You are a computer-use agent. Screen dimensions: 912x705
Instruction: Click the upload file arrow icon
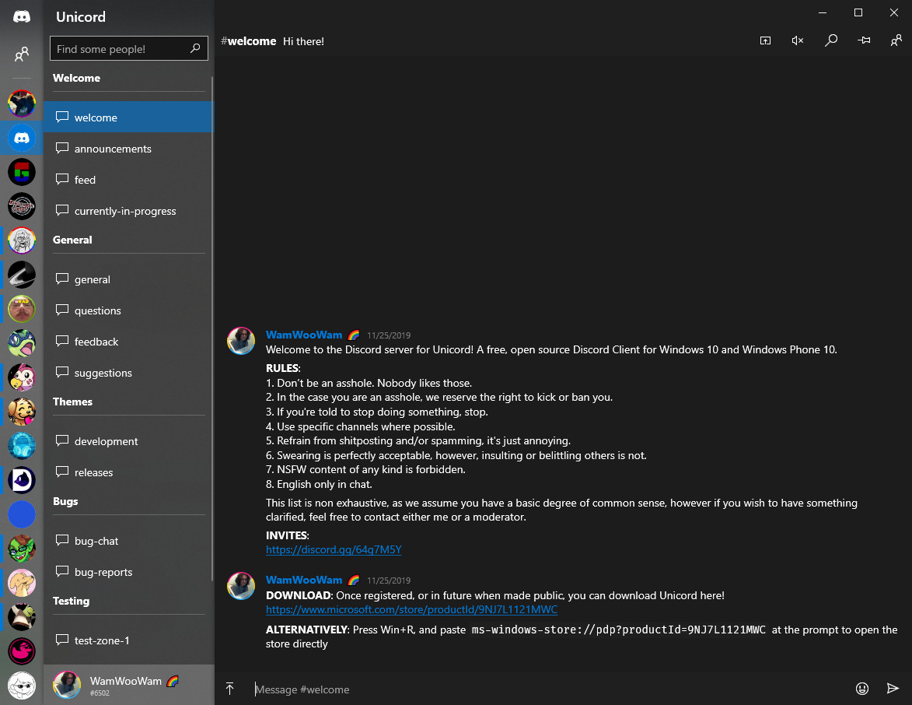[x=229, y=689]
